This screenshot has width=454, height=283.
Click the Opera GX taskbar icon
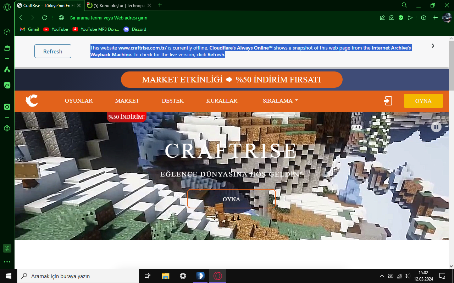click(x=218, y=276)
